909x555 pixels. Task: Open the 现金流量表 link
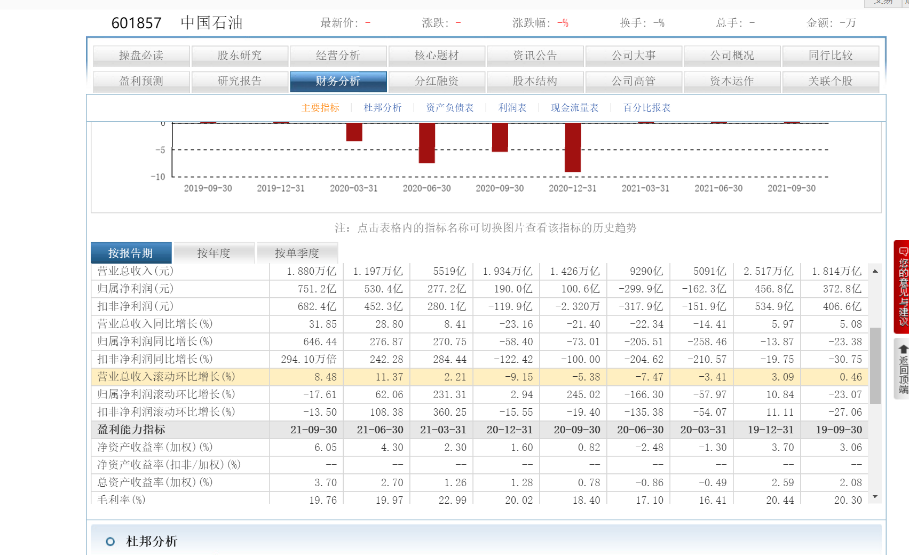pos(575,108)
